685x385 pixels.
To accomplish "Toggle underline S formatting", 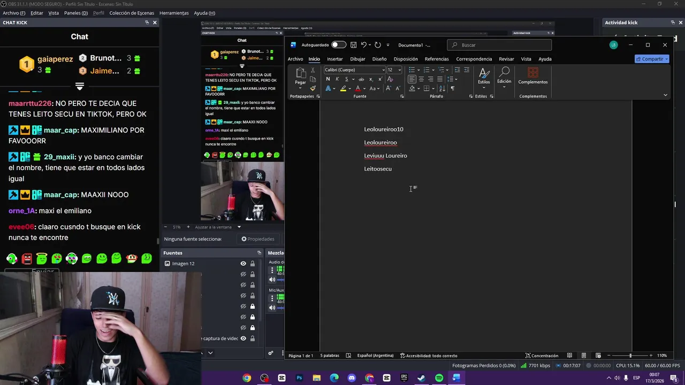I will [346, 79].
